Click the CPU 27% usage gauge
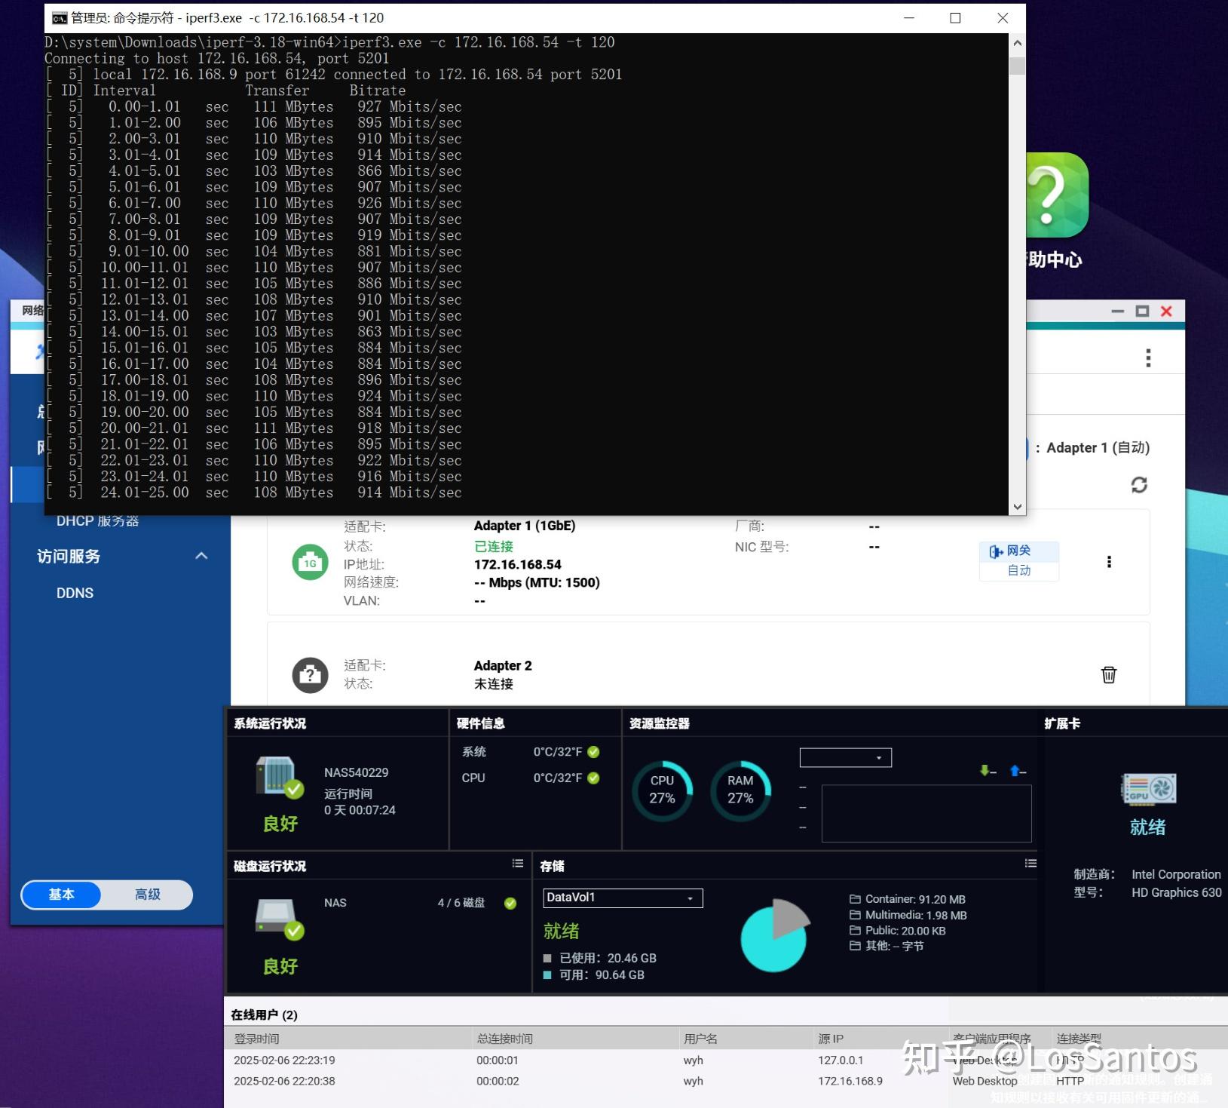The height and width of the screenshot is (1108, 1228). tap(662, 790)
